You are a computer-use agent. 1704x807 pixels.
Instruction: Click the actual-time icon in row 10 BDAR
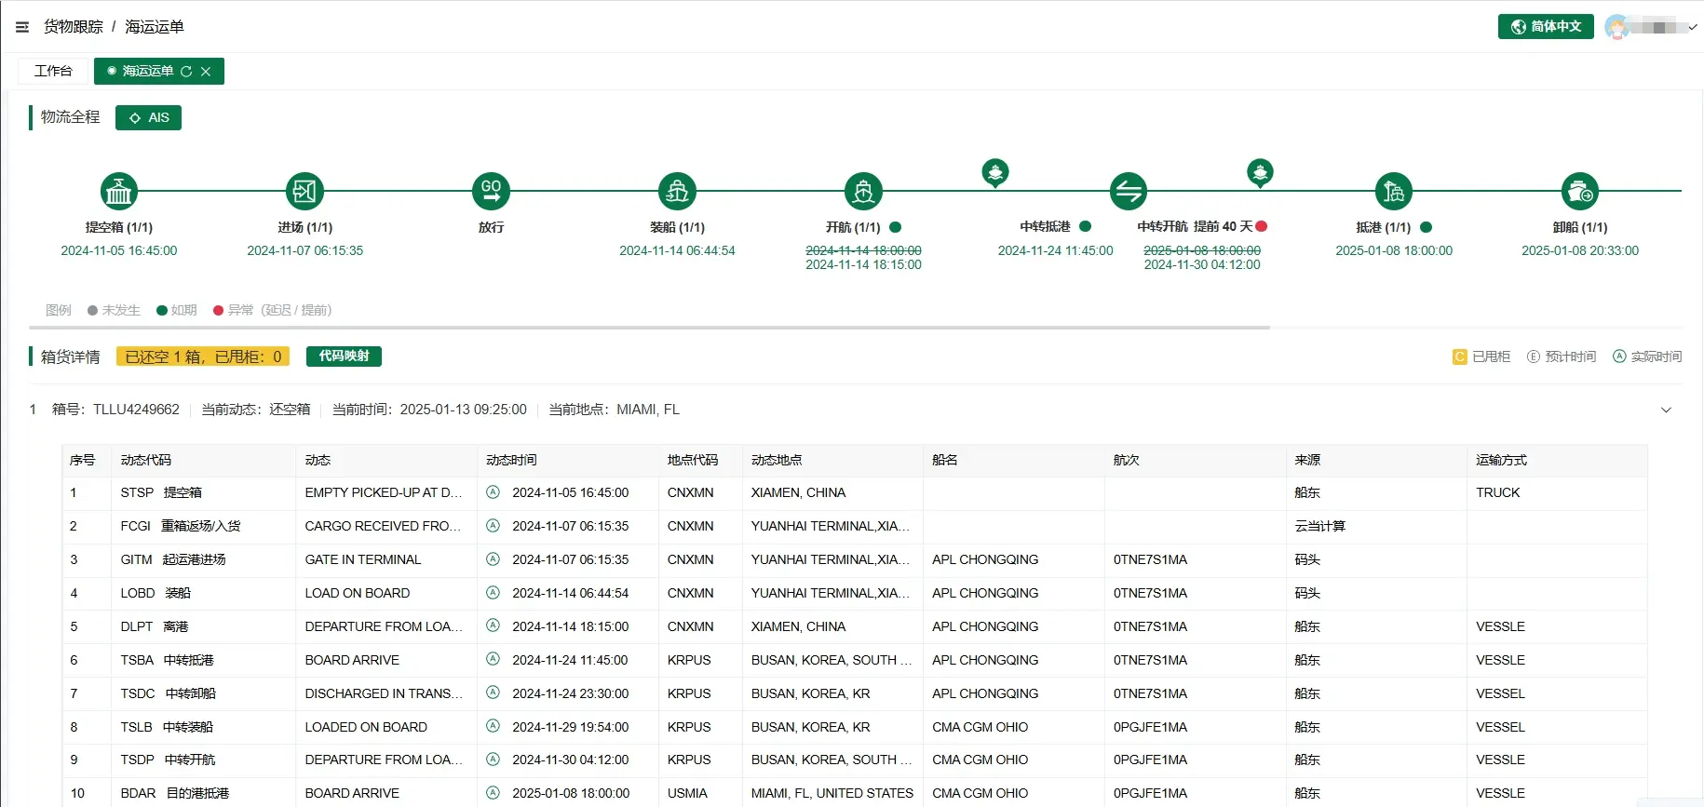[494, 793]
